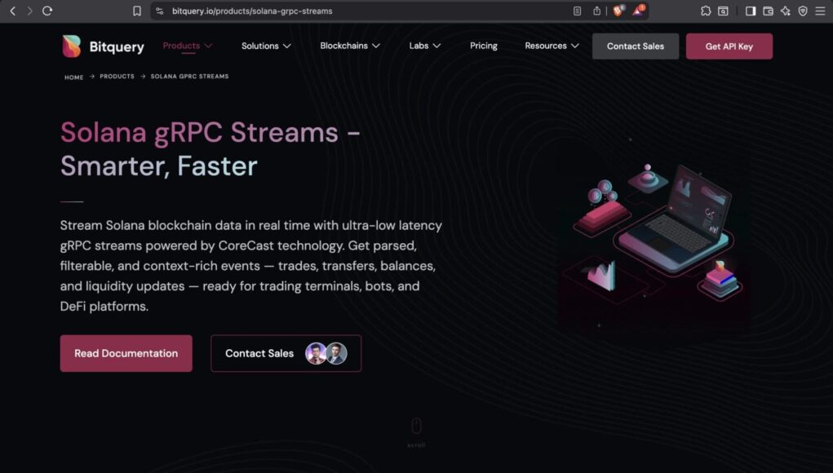Open the Resources menu
This screenshot has height=473, width=833.
pyautogui.click(x=552, y=46)
